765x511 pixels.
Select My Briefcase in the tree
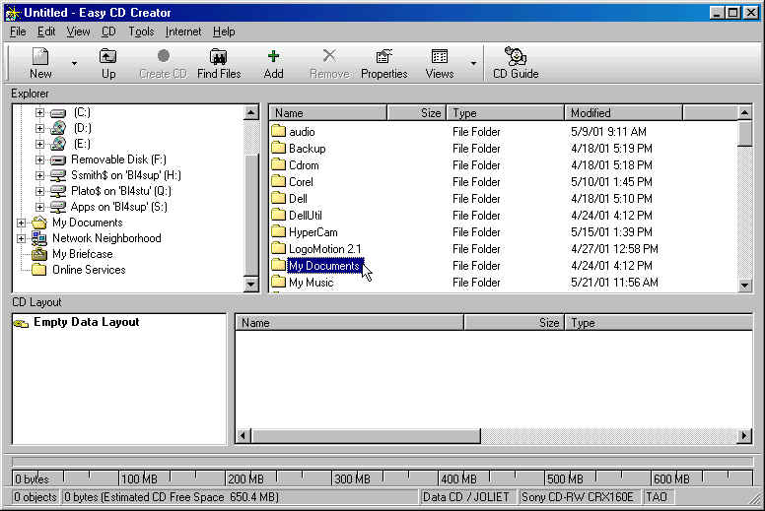pyautogui.click(x=83, y=254)
